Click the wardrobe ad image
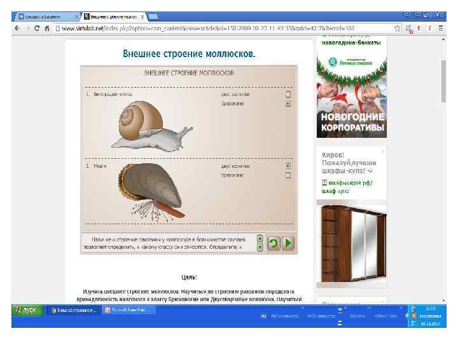Image resolution: width=458 pixels, height=343 pixels. (352, 244)
